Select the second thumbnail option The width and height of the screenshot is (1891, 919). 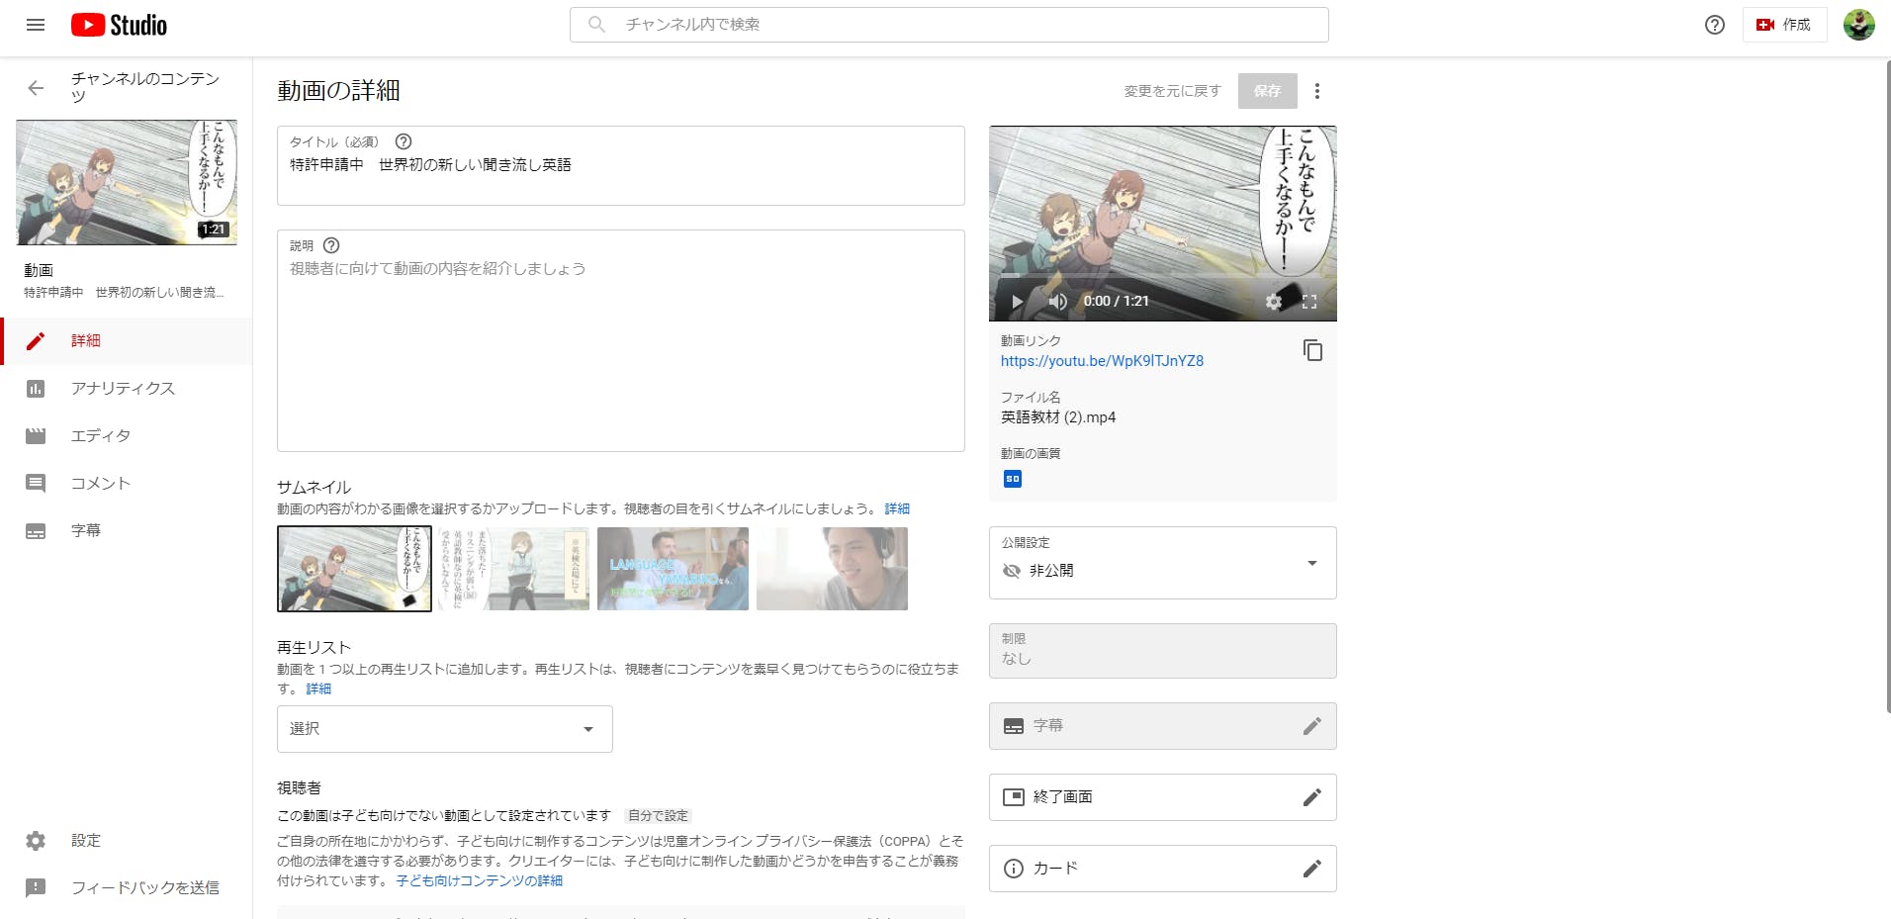pos(513,569)
